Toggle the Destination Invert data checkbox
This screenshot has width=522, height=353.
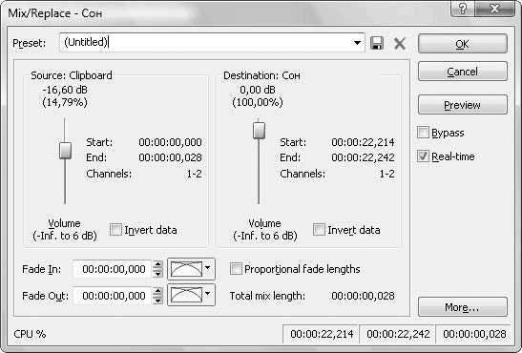319,230
